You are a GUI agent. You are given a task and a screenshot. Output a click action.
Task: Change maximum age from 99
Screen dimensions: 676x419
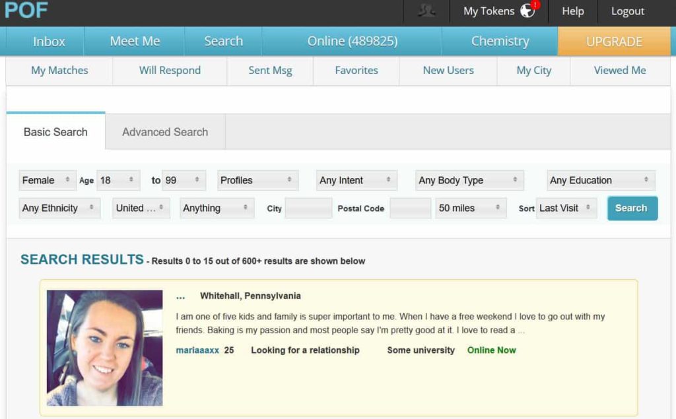184,180
